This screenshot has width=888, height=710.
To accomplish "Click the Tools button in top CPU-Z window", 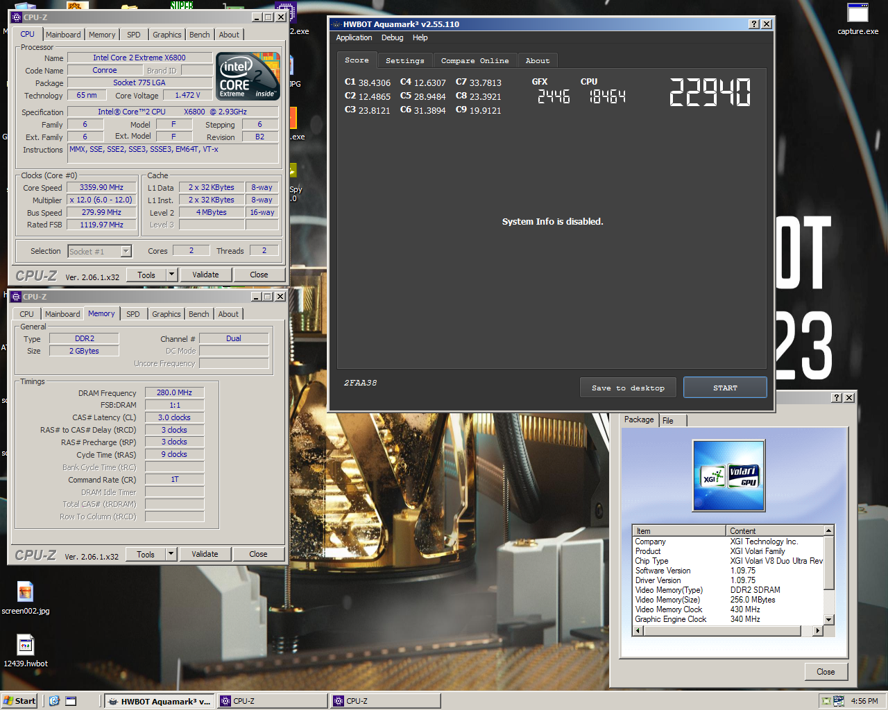I will (146, 275).
